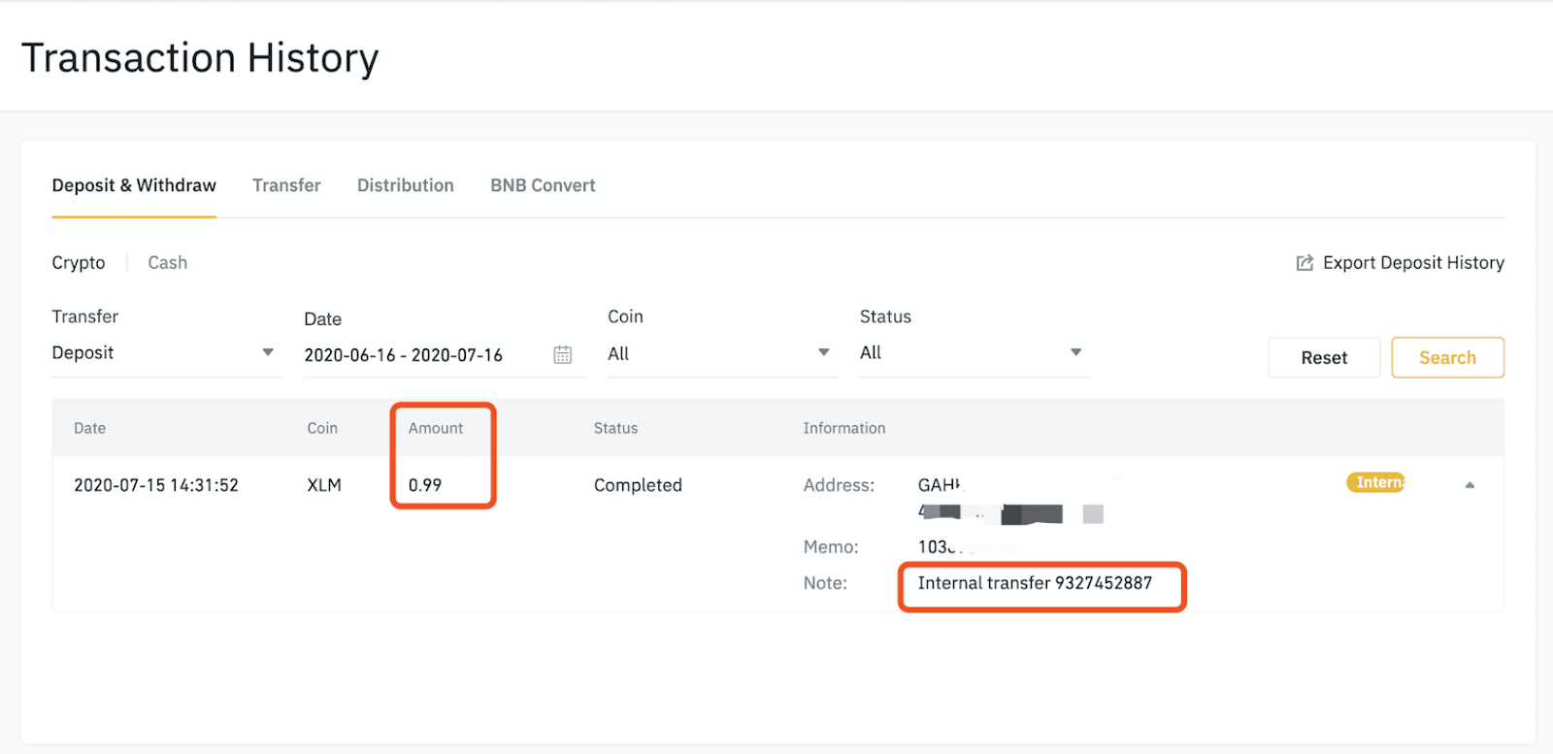1553x754 pixels.
Task: Click the Status column header
Action: 615,428
